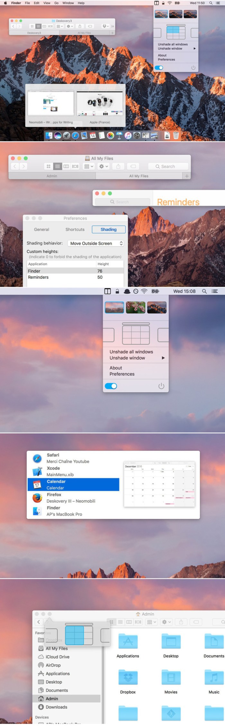
Task: Select AirDrop in the Admin window sidebar
Action: pyautogui.click(x=53, y=665)
